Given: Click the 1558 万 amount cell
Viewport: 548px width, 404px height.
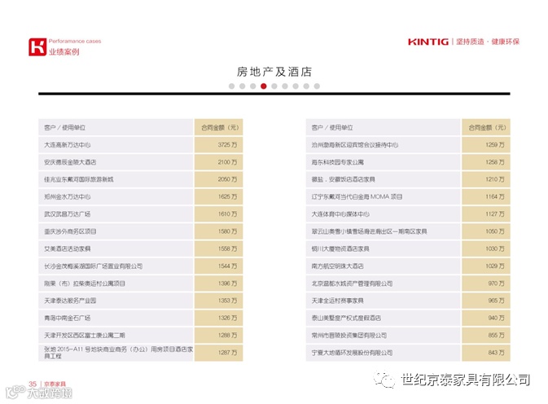Looking at the screenshot, I should click(218, 248).
